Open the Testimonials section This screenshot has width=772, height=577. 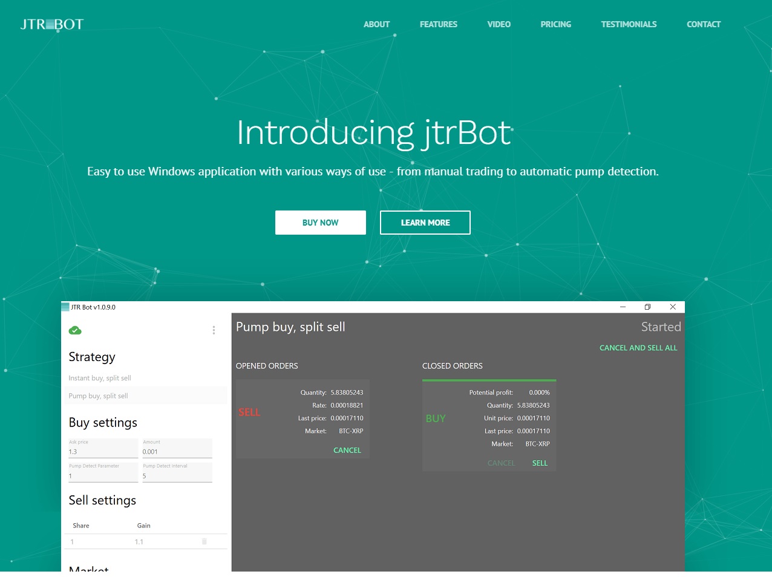click(629, 24)
